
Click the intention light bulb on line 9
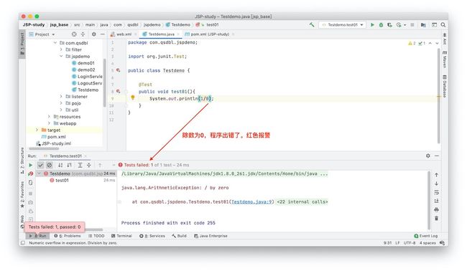[133, 98]
